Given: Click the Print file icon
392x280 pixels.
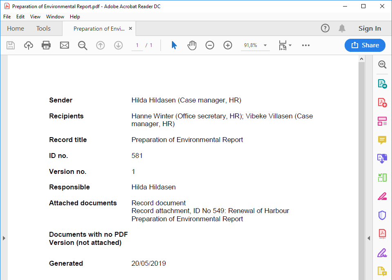Looking at the screenshot, I should point(46,45).
